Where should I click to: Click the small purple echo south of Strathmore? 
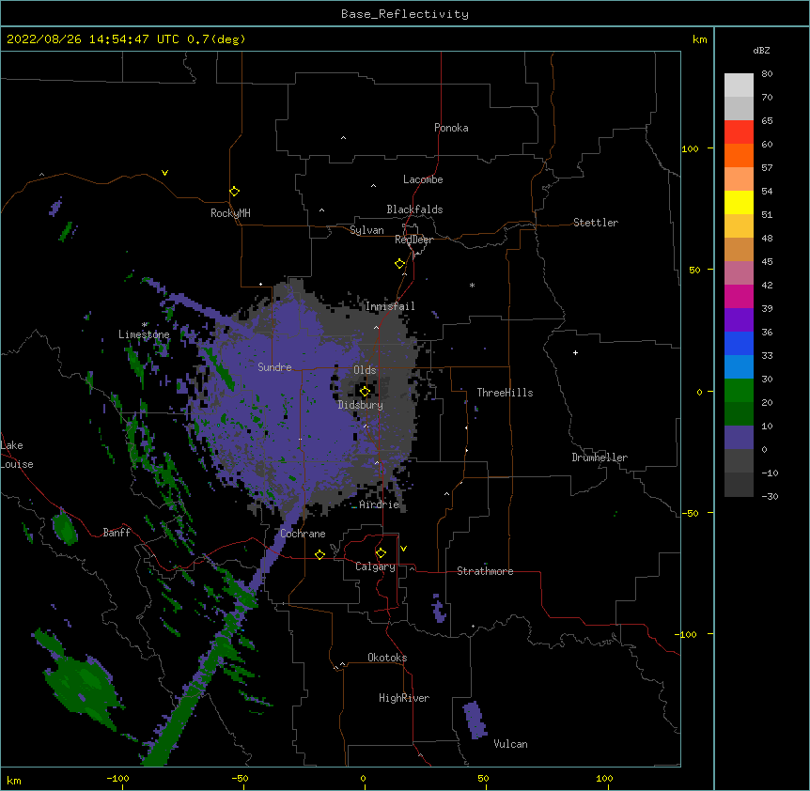click(x=439, y=608)
